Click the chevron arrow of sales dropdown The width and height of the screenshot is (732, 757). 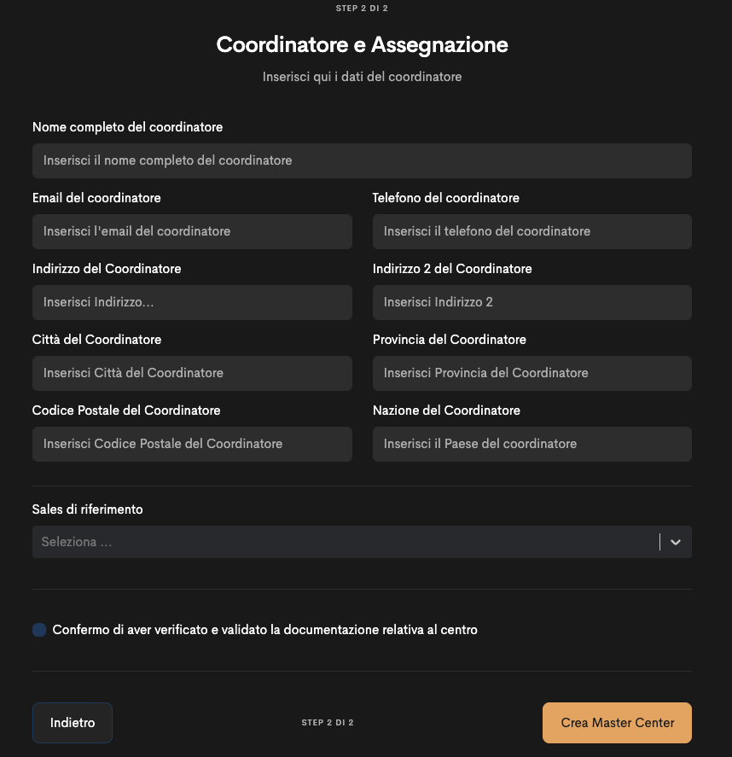pyautogui.click(x=676, y=542)
